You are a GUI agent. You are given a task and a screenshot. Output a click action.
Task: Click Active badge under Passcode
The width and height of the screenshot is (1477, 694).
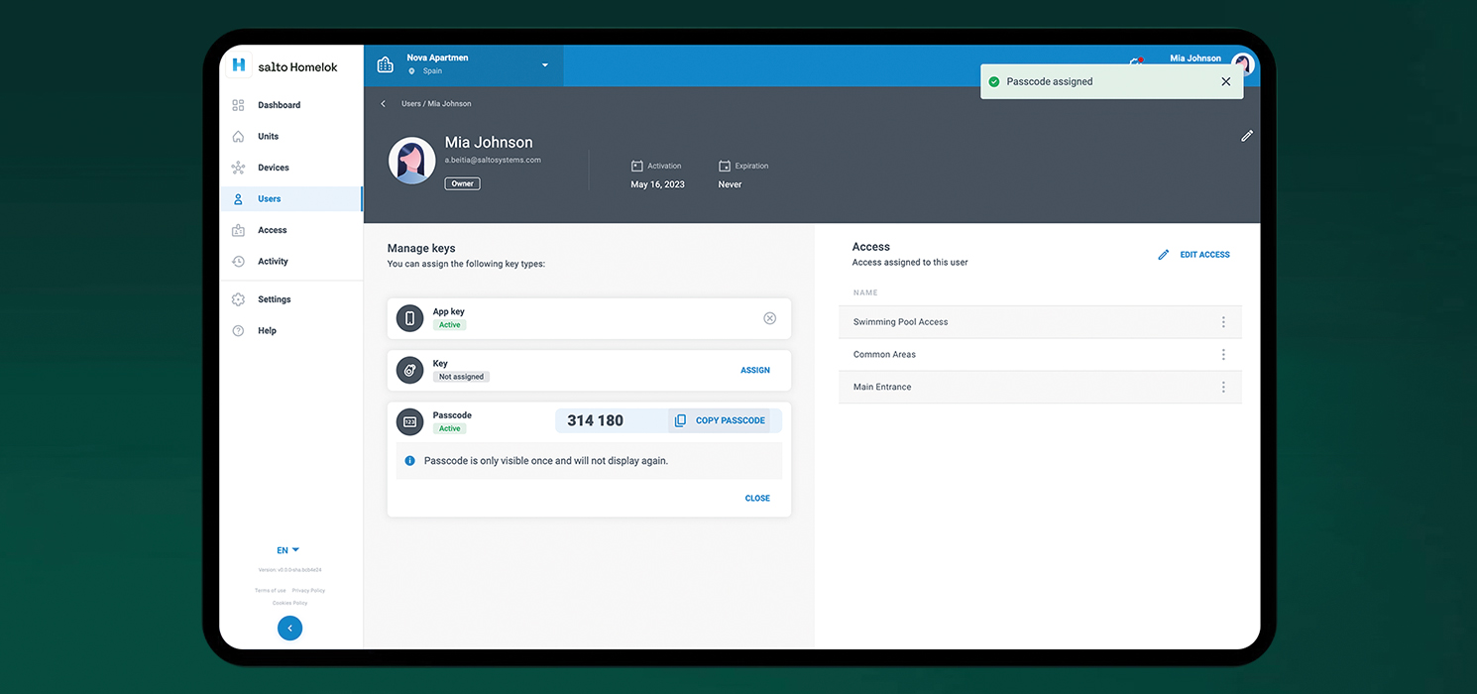coord(450,429)
